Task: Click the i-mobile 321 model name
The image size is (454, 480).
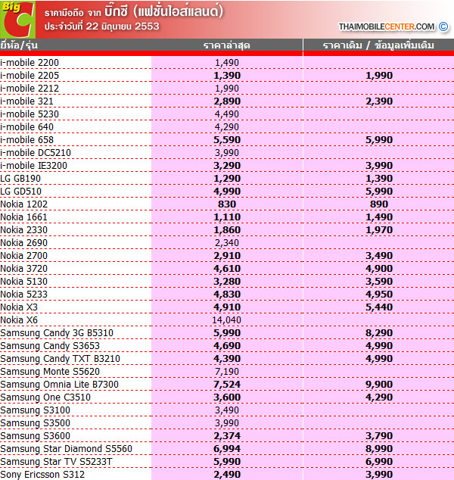Action: pyautogui.click(x=26, y=101)
